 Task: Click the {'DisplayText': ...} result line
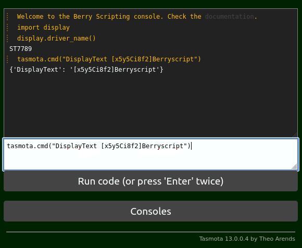point(86,69)
